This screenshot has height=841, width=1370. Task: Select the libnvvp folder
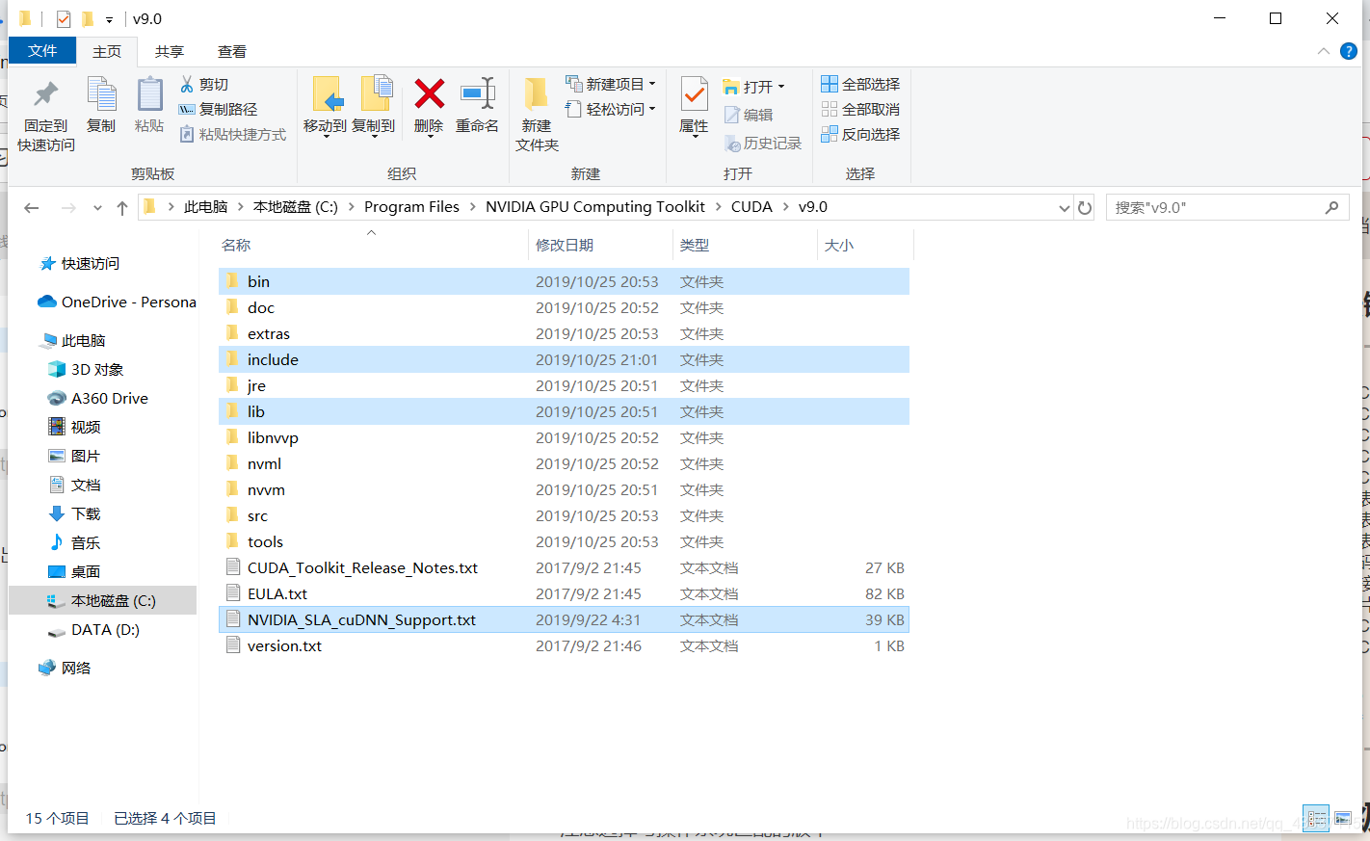564,437
